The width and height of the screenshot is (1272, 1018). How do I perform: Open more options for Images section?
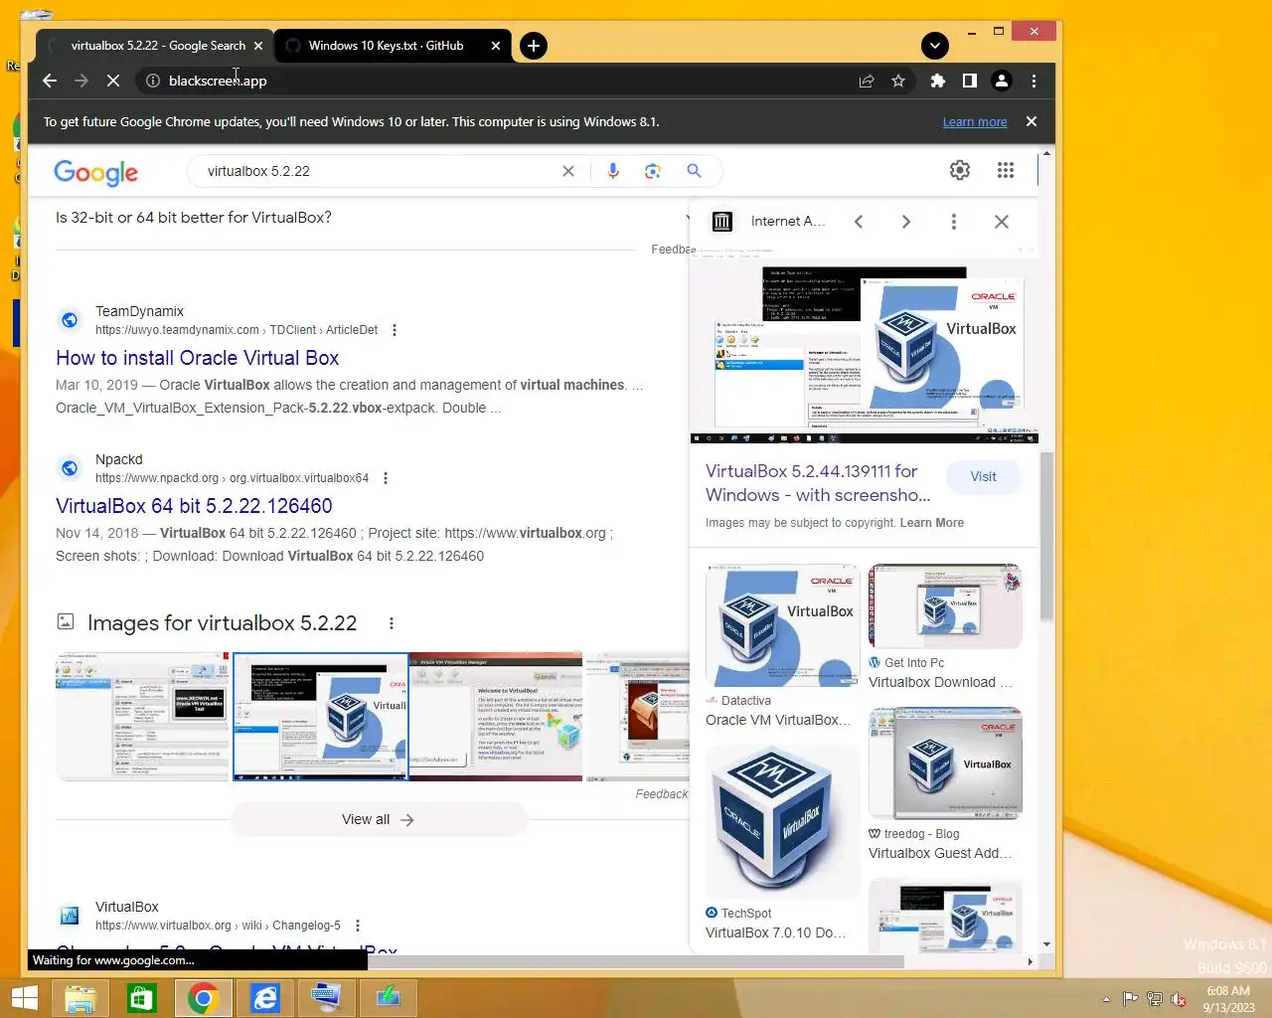[392, 623]
